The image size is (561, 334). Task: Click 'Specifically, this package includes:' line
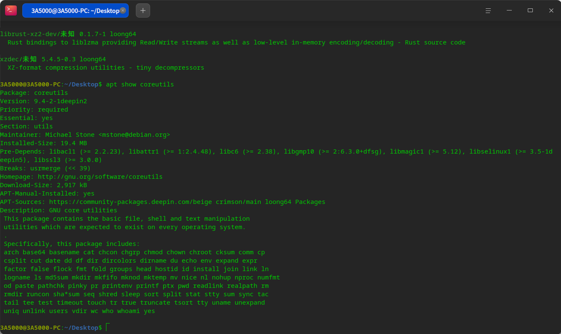coord(72,244)
